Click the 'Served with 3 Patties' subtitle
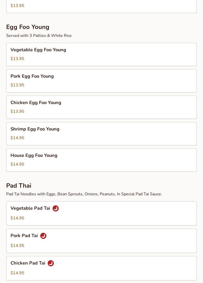 coord(39,36)
